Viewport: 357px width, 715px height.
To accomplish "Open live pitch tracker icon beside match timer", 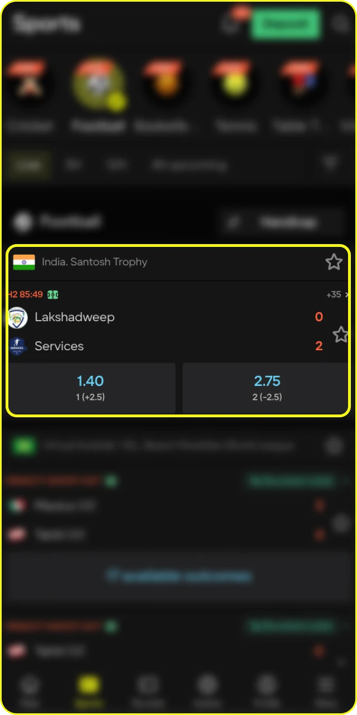I will (53, 294).
